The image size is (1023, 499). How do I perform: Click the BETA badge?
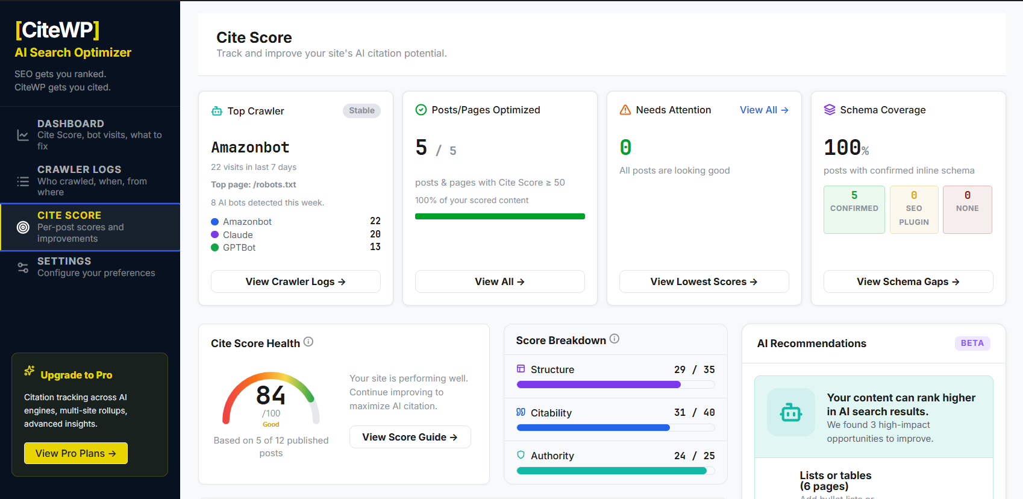point(972,343)
